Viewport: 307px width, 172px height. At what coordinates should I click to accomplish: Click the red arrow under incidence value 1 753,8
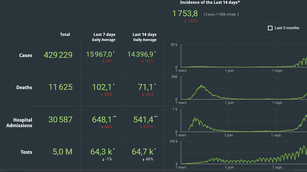click(185, 21)
